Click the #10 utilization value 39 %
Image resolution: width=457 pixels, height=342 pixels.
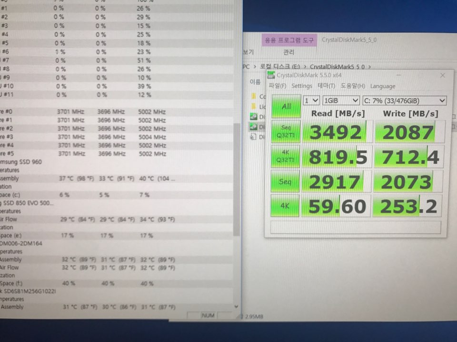(144, 86)
